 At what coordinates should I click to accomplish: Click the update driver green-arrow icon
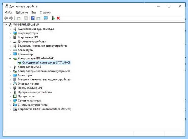coord(53,18)
